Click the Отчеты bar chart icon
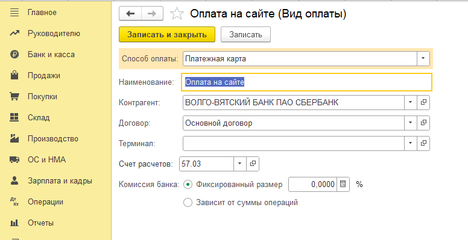Screen dimensions: 468x240 click(x=14, y=223)
